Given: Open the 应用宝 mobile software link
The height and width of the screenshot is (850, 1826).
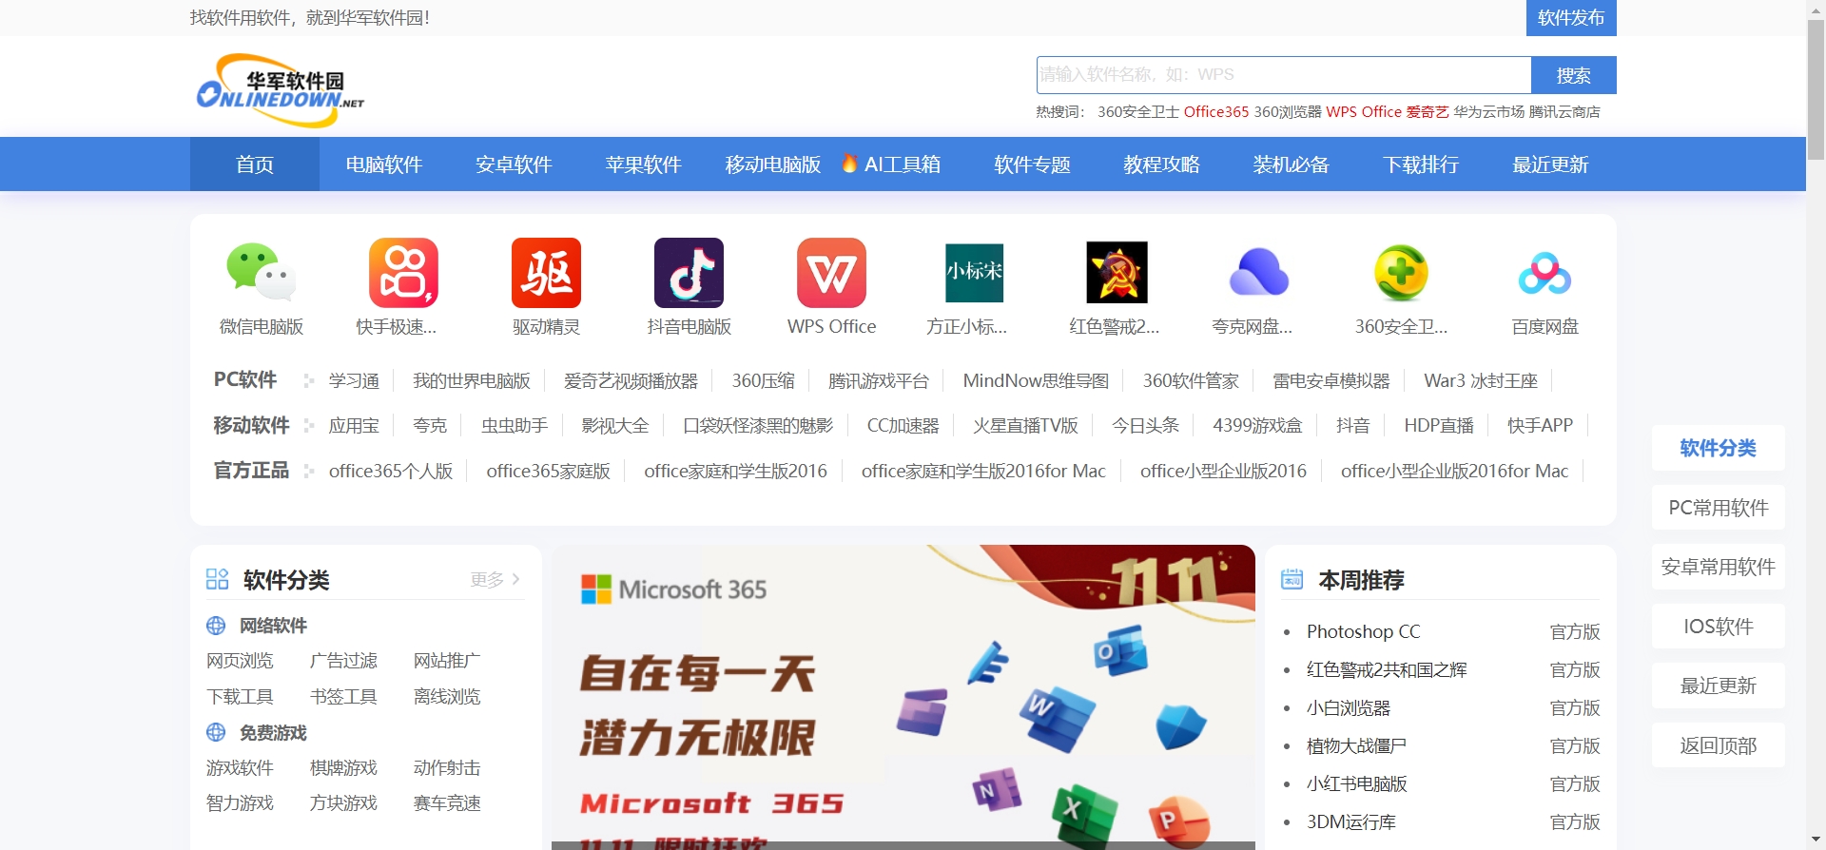Looking at the screenshot, I should click(354, 426).
